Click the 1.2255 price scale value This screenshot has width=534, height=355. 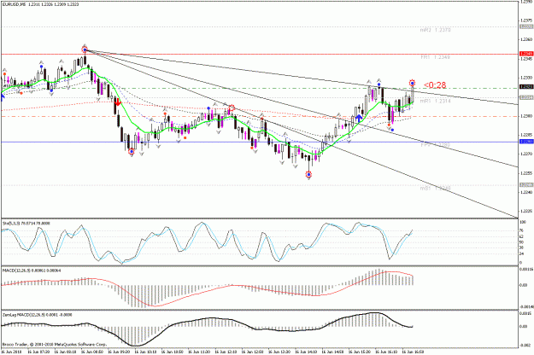point(526,173)
